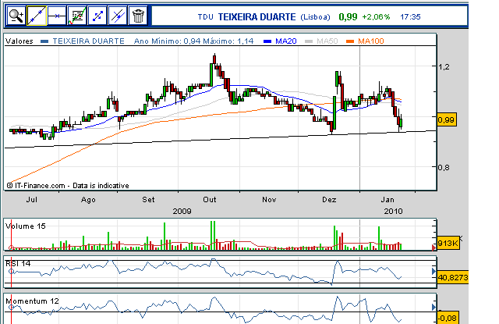The width and height of the screenshot is (499, 324).
Task: Click the trash can delete tool
Action: point(138,16)
